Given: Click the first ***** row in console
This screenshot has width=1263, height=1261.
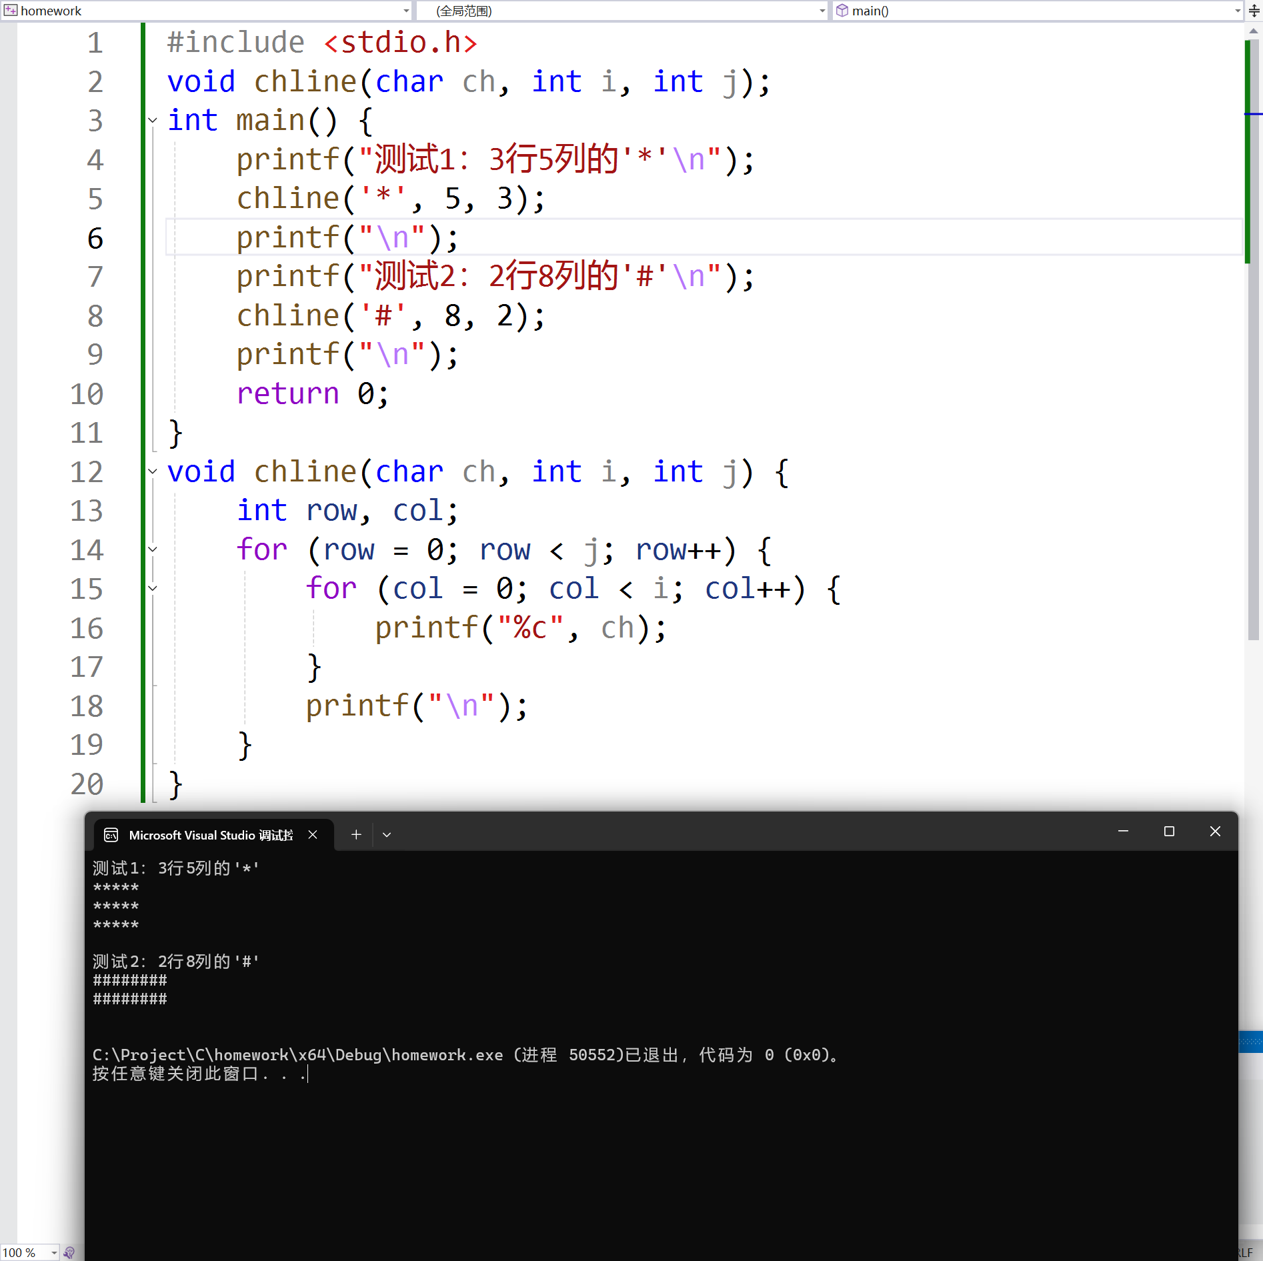Looking at the screenshot, I should click(x=116, y=888).
